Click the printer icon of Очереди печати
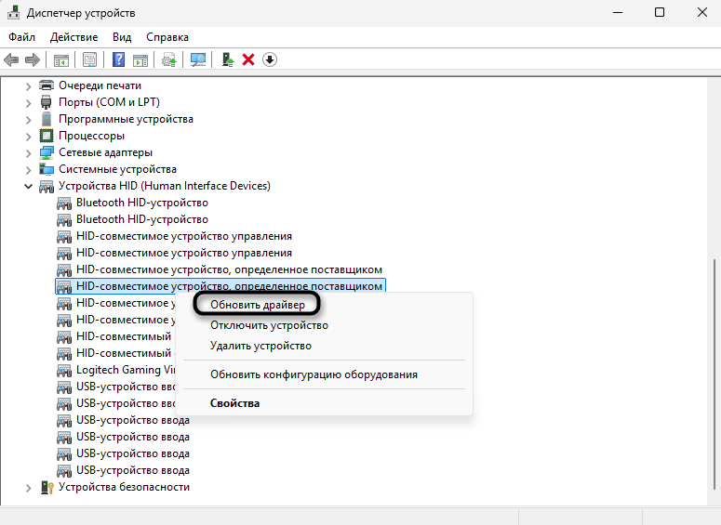The width and height of the screenshot is (721, 525). (47, 85)
